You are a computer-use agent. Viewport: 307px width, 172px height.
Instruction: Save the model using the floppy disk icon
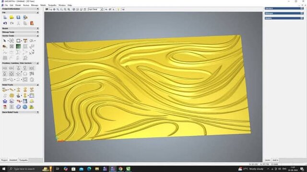point(18,17)
